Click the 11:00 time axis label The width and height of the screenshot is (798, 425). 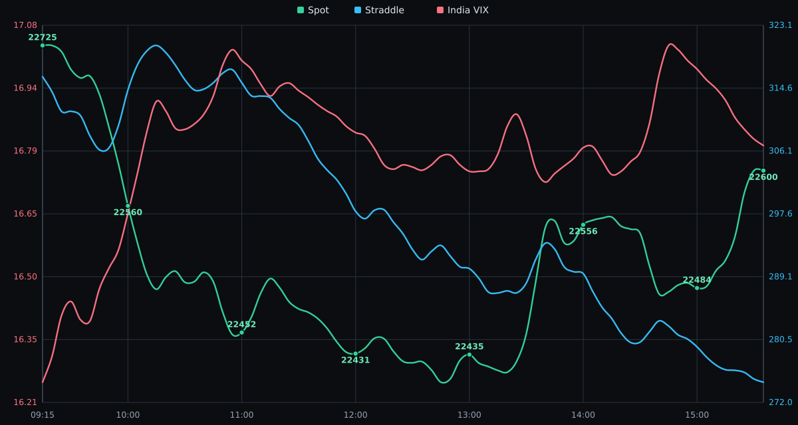pos(241,415)
